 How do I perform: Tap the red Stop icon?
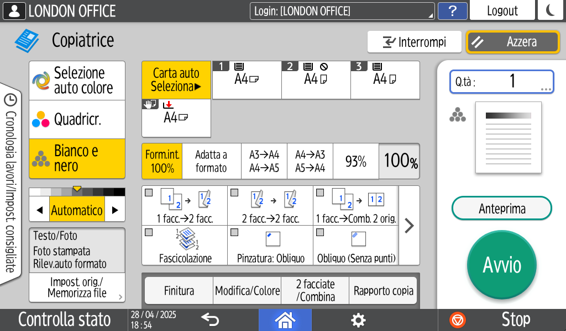pos(457,320)
